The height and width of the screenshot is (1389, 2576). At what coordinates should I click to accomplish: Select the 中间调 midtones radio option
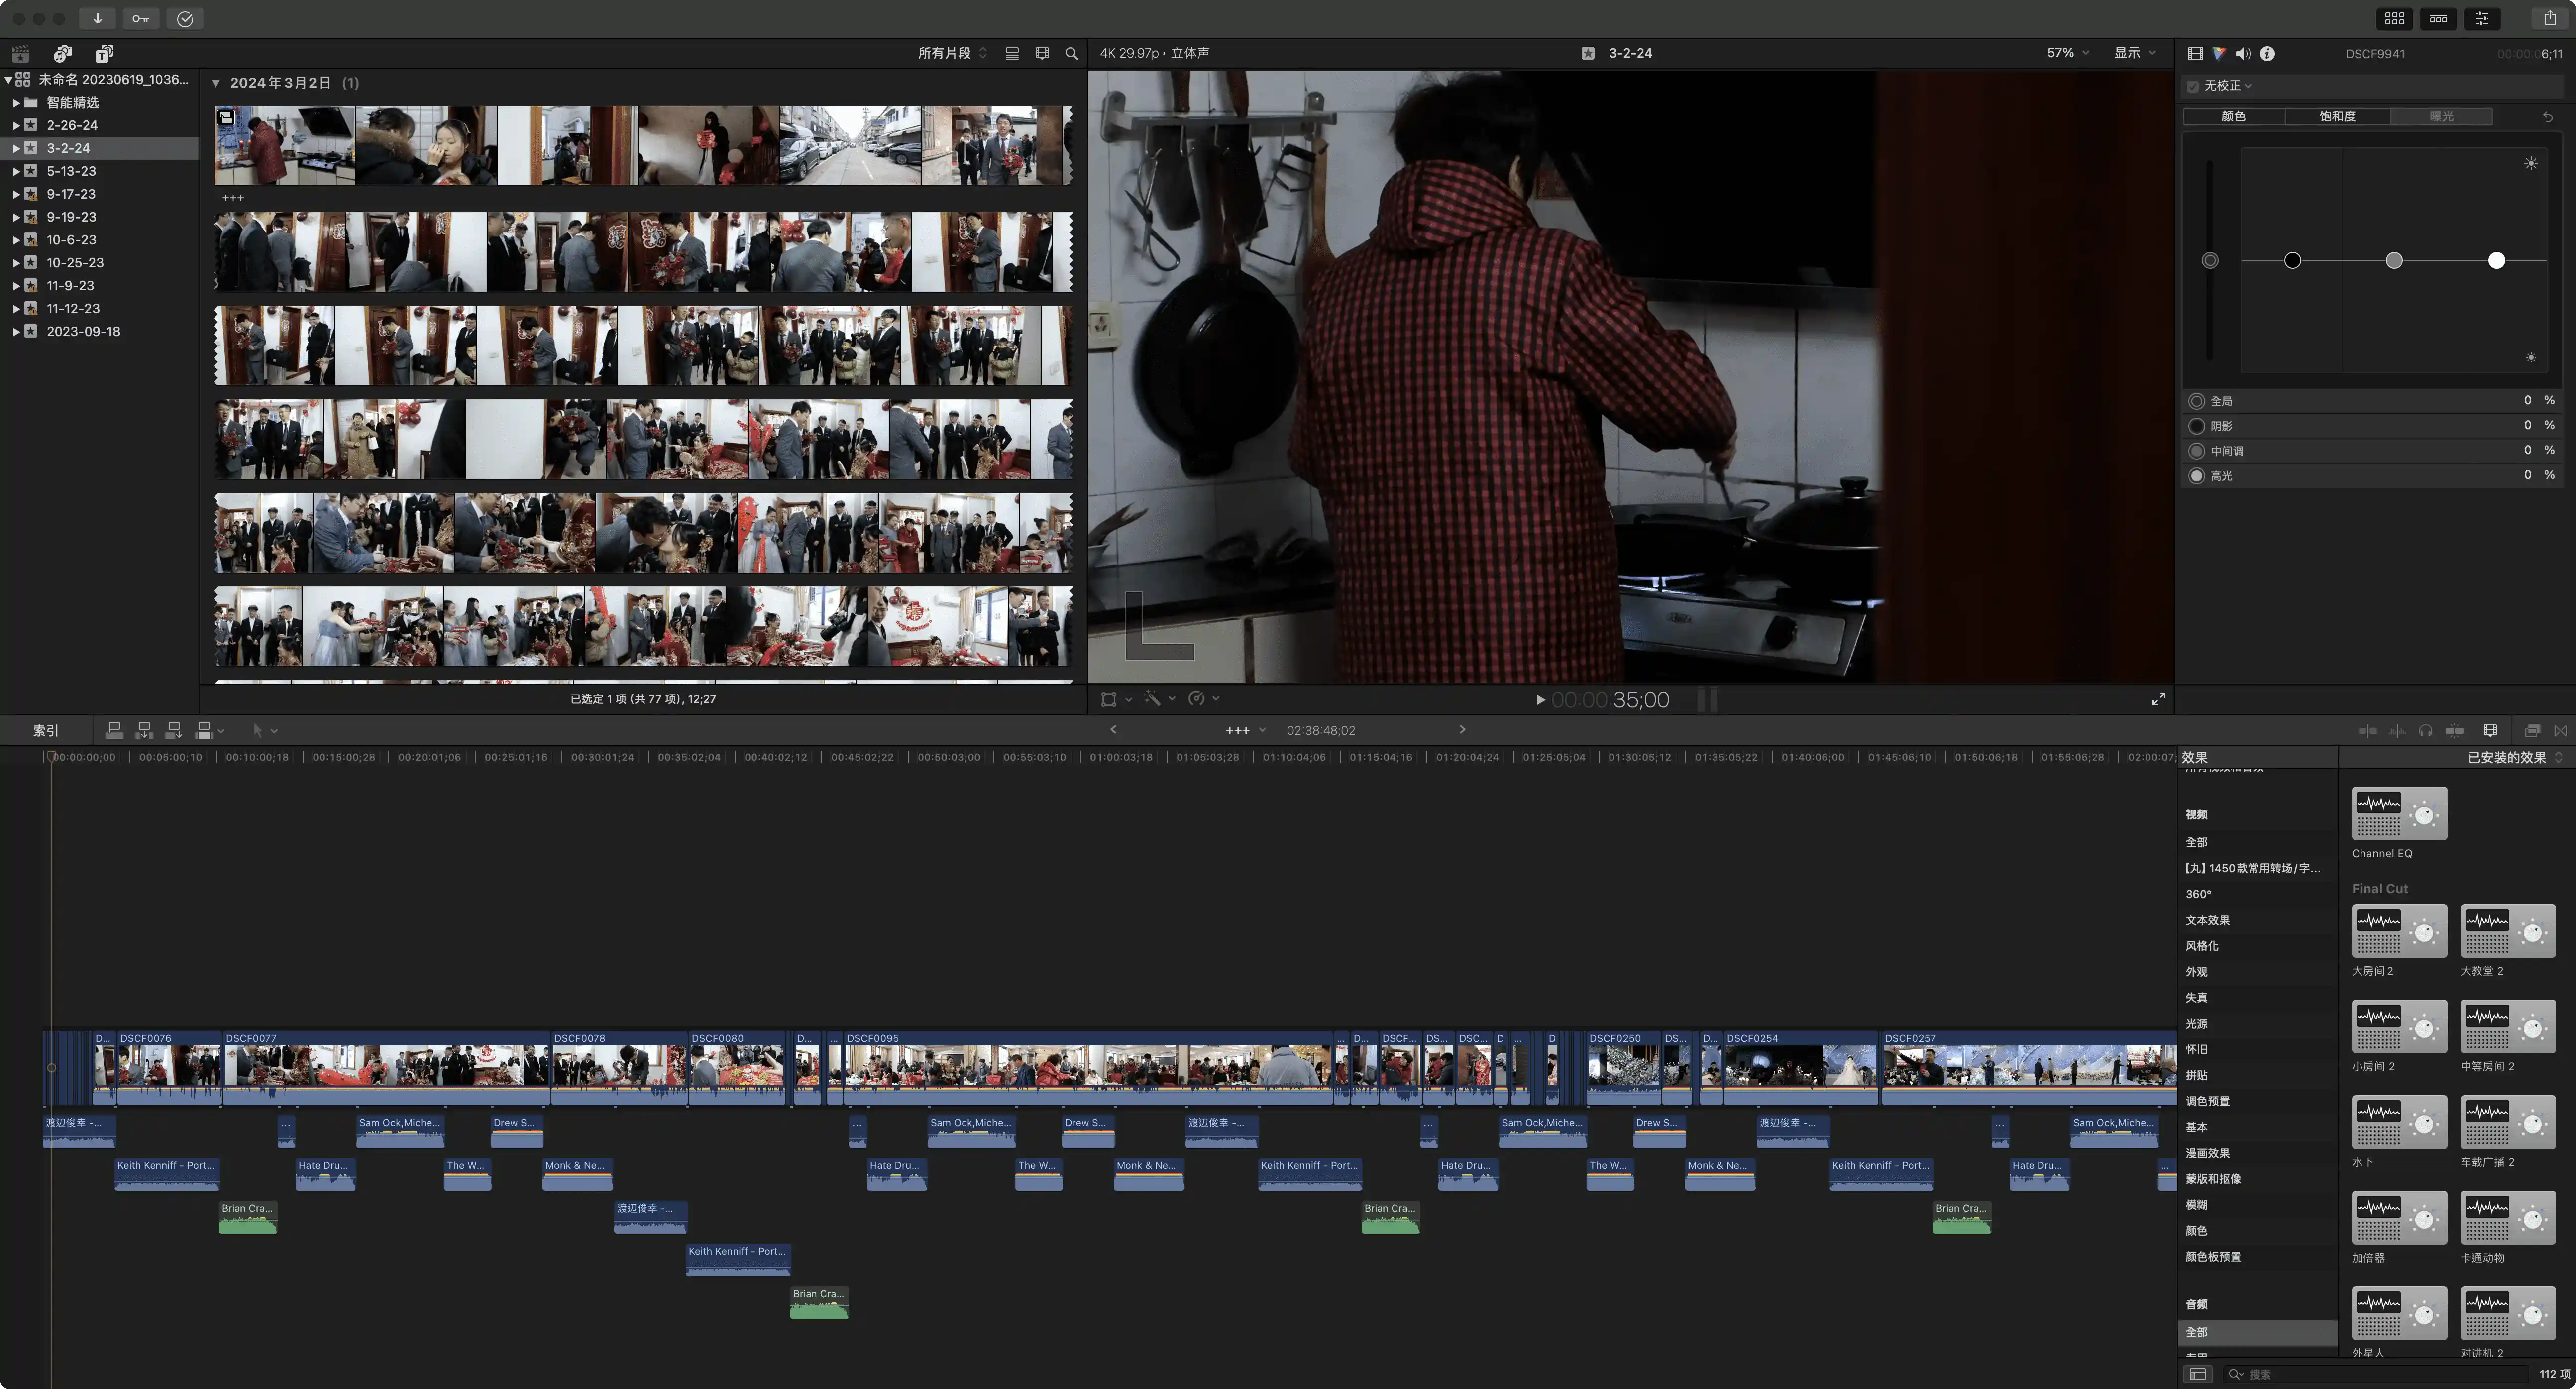coord(2197,451)
